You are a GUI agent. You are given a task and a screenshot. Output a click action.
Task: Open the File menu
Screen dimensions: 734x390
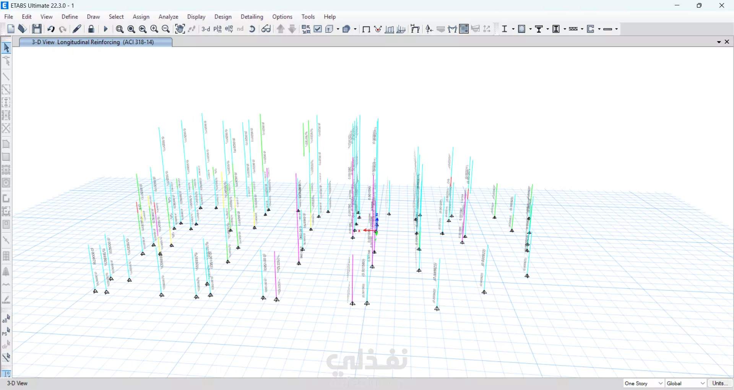[x=9, y=17]
